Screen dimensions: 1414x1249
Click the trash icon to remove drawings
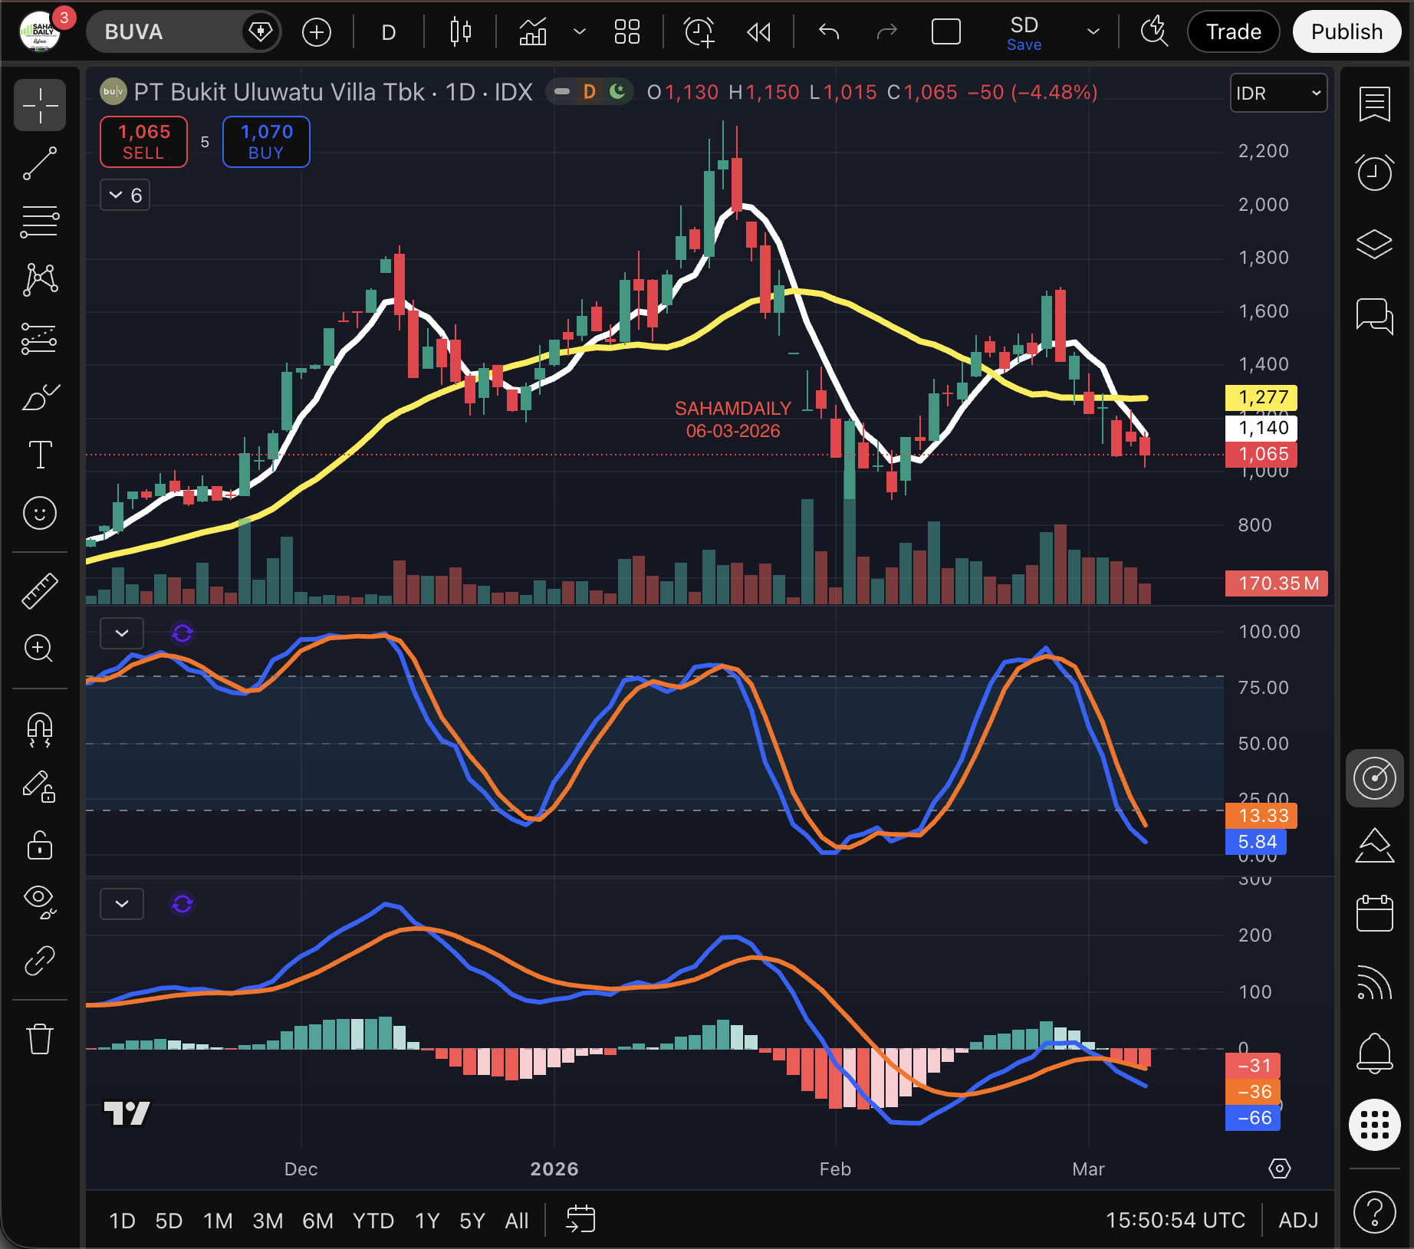click(40, 1040)
